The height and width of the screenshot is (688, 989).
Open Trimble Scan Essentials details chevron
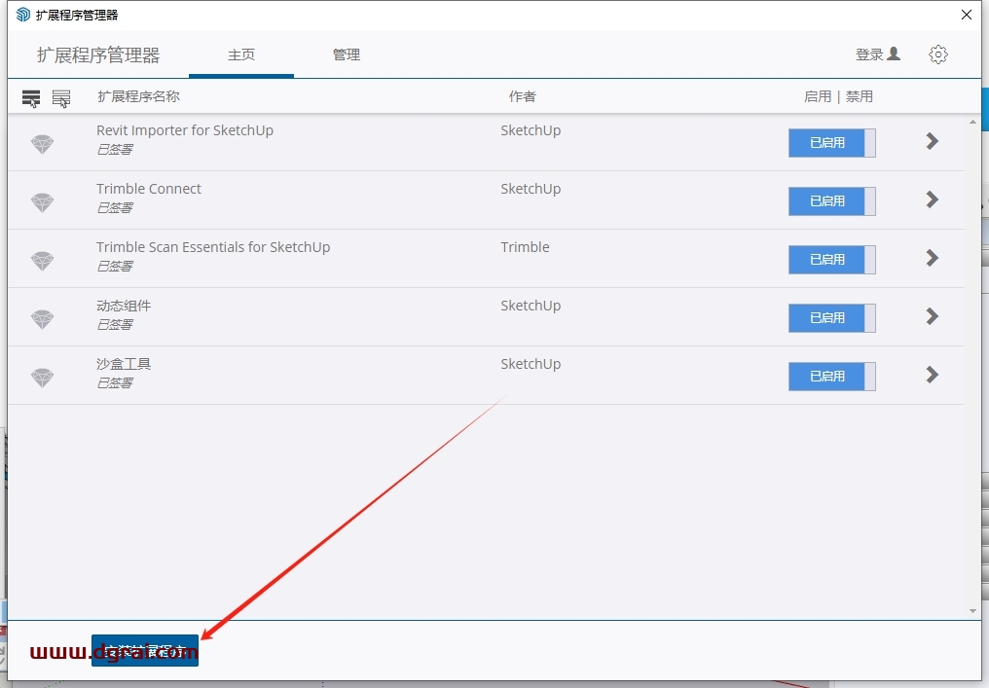click(x=933, y=258)
